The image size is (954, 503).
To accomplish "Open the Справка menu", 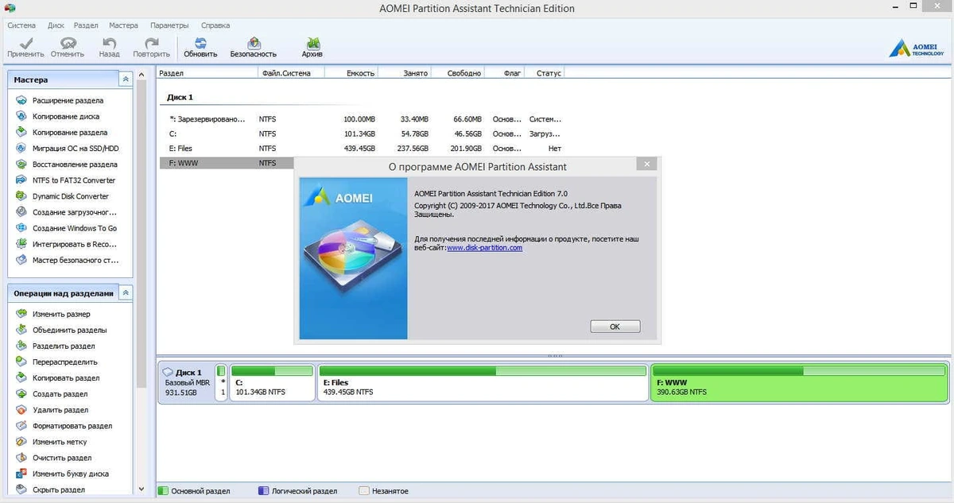I will tap(215, 25).
